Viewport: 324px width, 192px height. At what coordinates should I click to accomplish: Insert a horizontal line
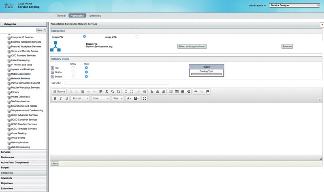pos(183,92)
